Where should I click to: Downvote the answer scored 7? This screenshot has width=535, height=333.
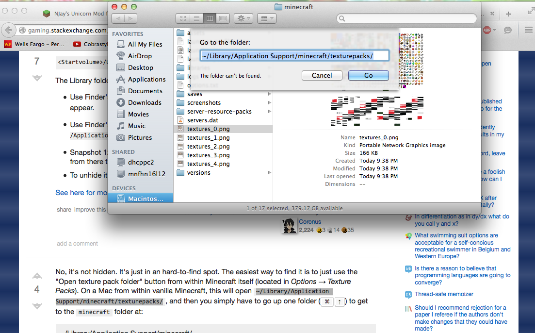[x=37, y=78]
